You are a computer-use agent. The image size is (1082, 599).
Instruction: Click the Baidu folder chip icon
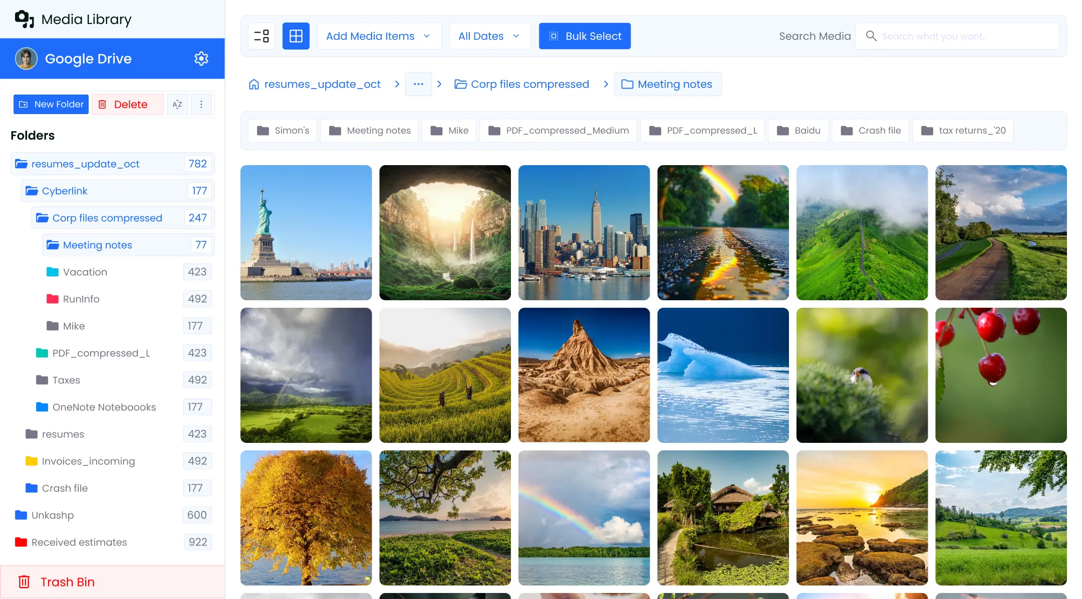(x=783, y=131)
